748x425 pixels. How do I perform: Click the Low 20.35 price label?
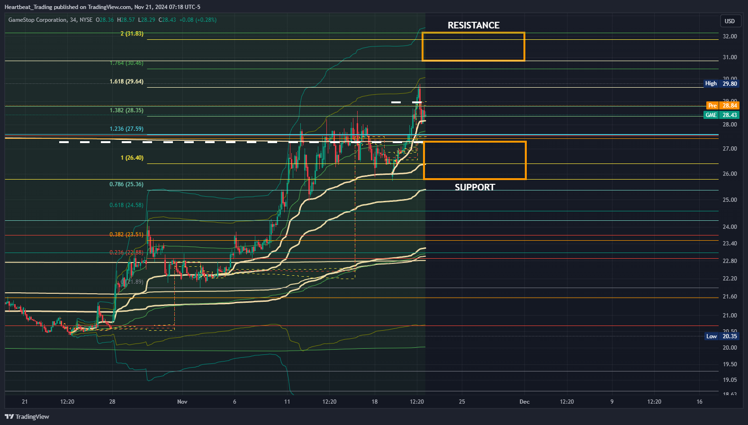pyautogui.click(x=721, y=336)
